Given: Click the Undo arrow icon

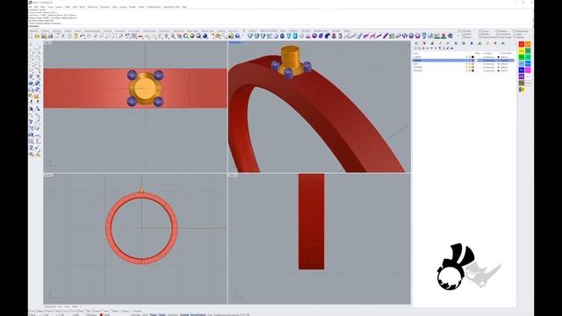Looking at the screenshot, I should pos(83,36).
